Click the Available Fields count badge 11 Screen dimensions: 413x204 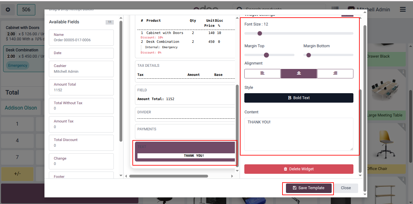pyautogui.click(x=110, y=22)
